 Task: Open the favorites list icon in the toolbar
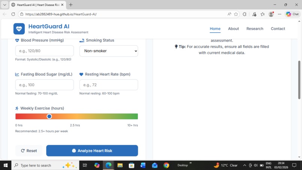(263, 14)
